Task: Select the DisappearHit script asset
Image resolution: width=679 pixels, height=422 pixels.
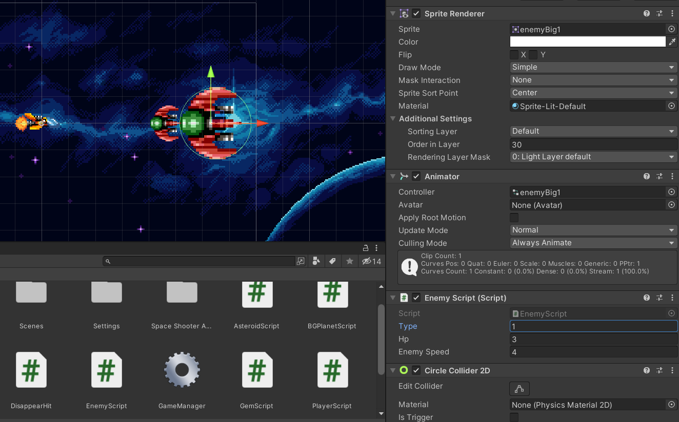Action: [x=31, y=370]
